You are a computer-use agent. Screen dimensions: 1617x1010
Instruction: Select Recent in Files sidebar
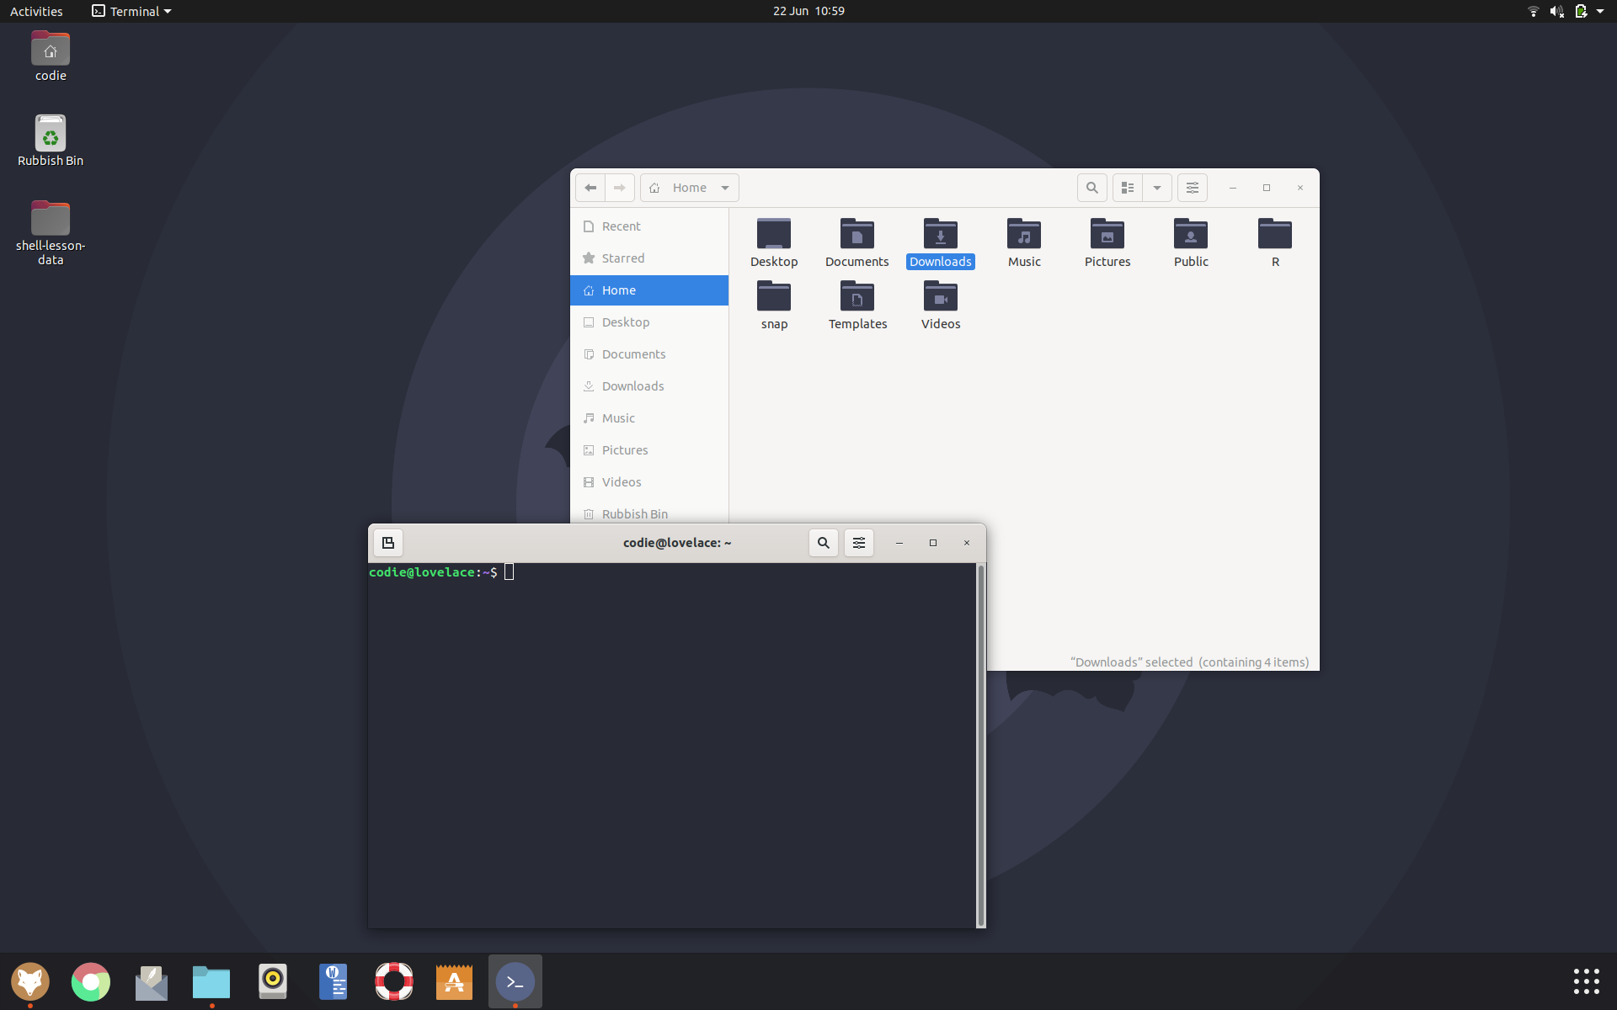pos(649,226)
